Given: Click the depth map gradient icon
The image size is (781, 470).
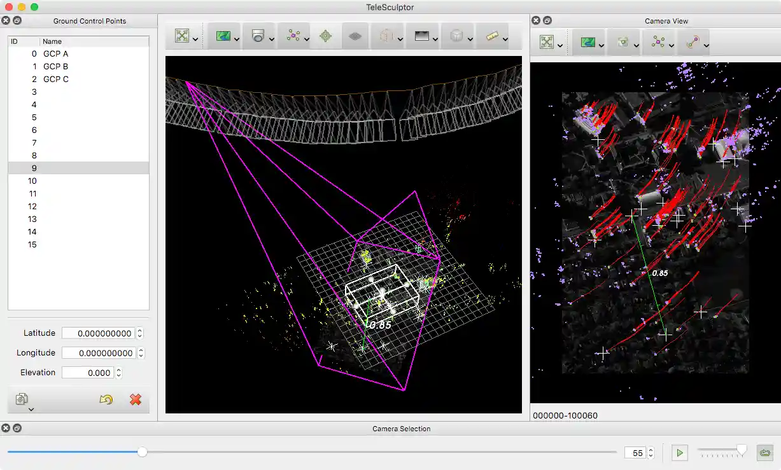Looking at the screenshot, I should [x=421, y=36].
